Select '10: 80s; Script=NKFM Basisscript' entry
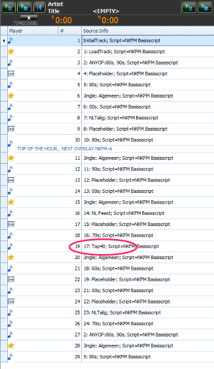Image resolution: width=214 pixels, height=369 pixels. 118,140
